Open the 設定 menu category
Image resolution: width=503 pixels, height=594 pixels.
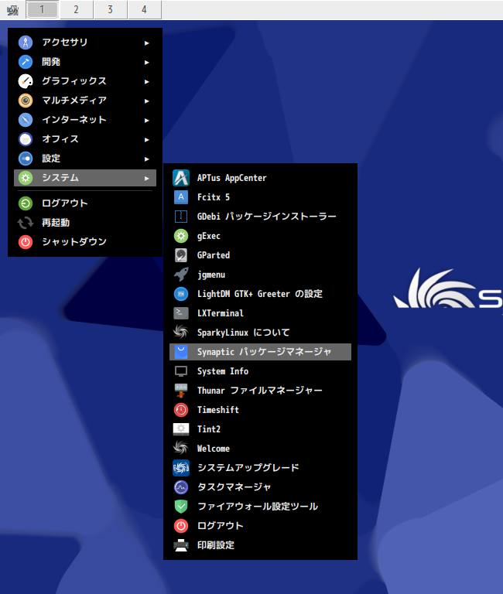tap(85, 159)
